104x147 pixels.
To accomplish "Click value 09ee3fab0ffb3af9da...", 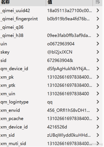I will [x=69, y=35].
